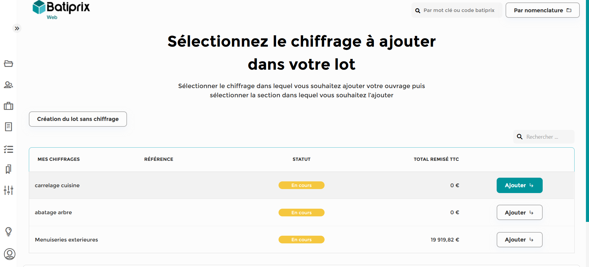Sort by Total remisé TTC column
This screenshot has height=267, width=589.
pos(436,159)
